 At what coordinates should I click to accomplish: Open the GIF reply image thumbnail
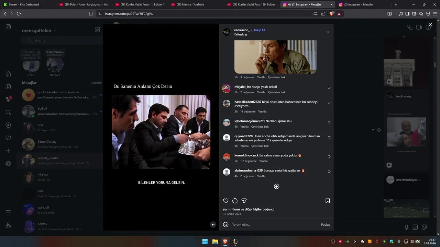275,57
